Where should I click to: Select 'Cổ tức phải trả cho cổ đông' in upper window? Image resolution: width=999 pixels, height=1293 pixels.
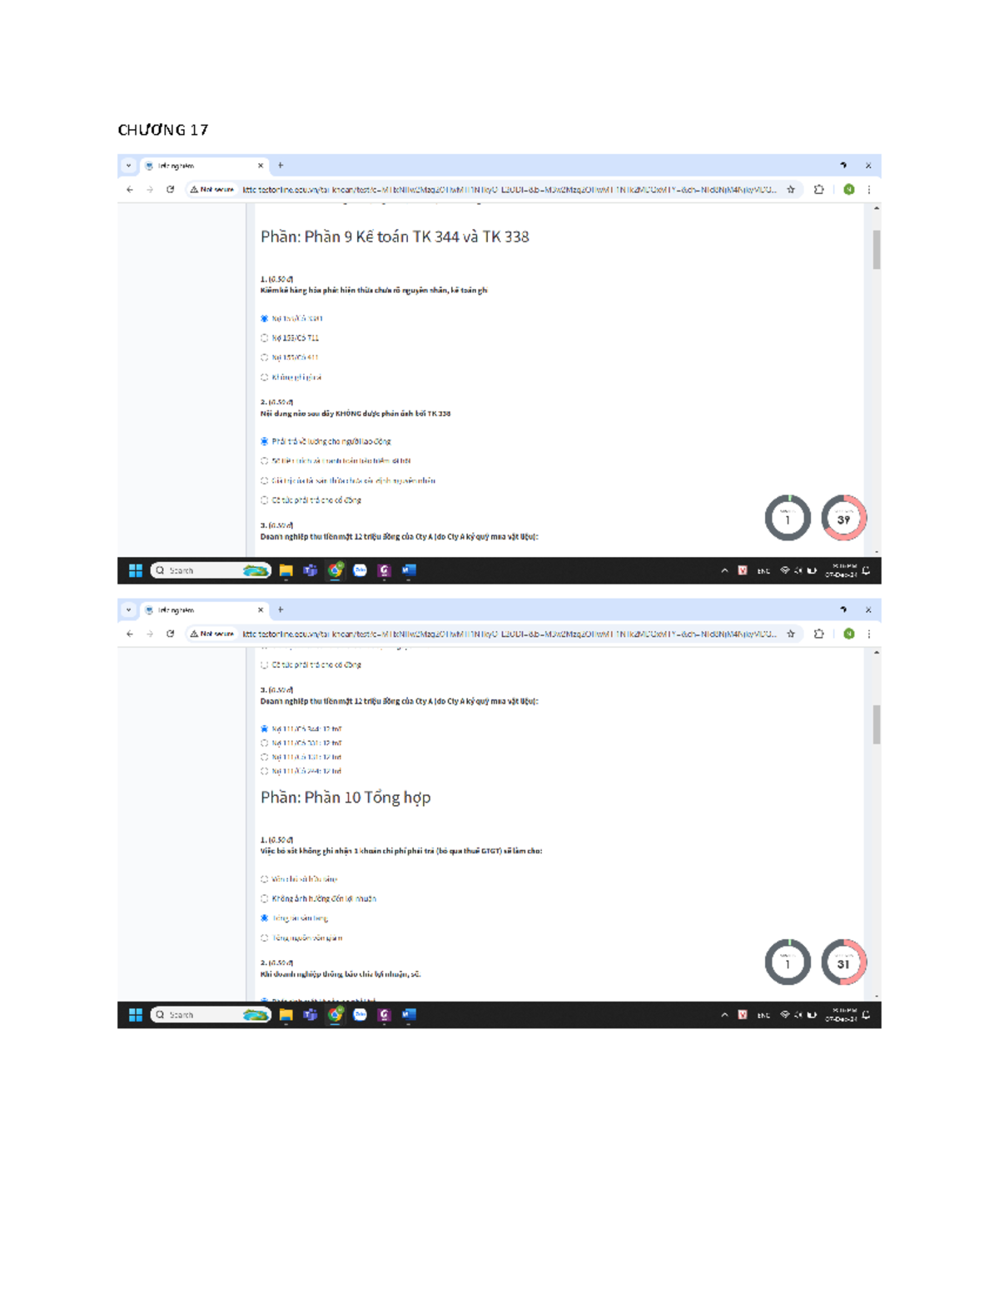(x=265, y=500)
